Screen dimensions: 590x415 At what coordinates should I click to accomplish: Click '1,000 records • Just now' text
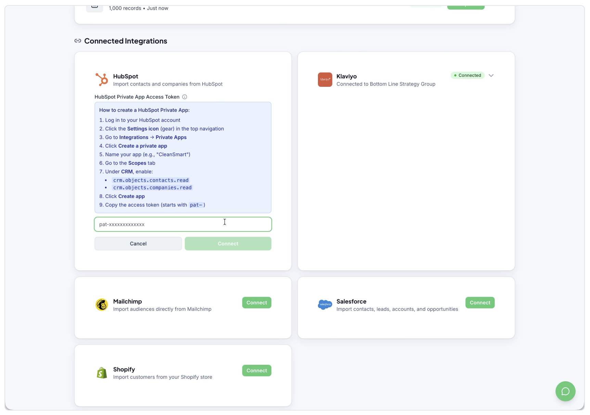pos(139,8)
